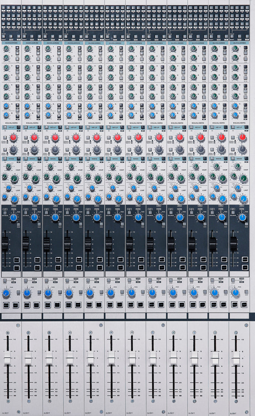Click the blue Aux A knob on fifth channel
Image resolution: width=255 pixels, height=416 pixels.
(x=90, y=106)
